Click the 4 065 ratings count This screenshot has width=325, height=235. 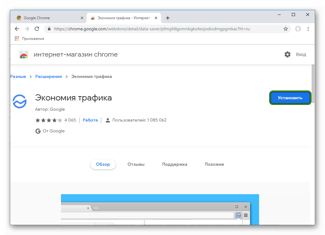pyautogui.click(x=70, y=120)
